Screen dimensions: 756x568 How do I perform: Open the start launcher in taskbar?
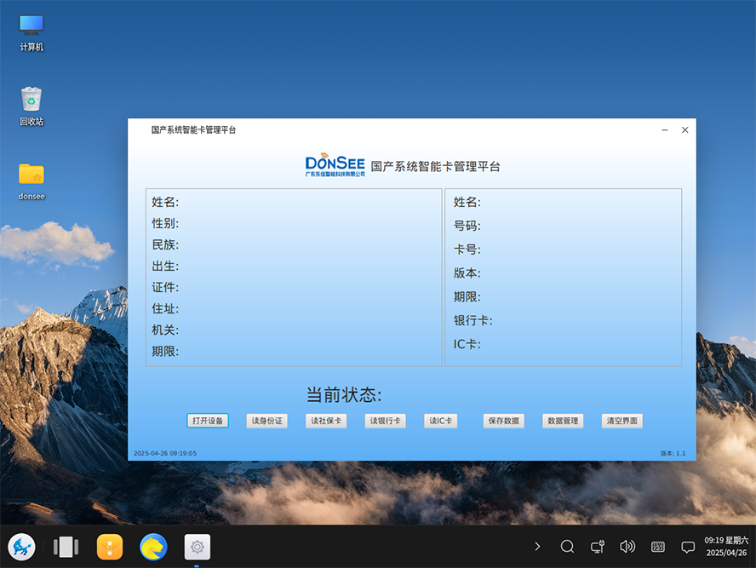(21, 548)
